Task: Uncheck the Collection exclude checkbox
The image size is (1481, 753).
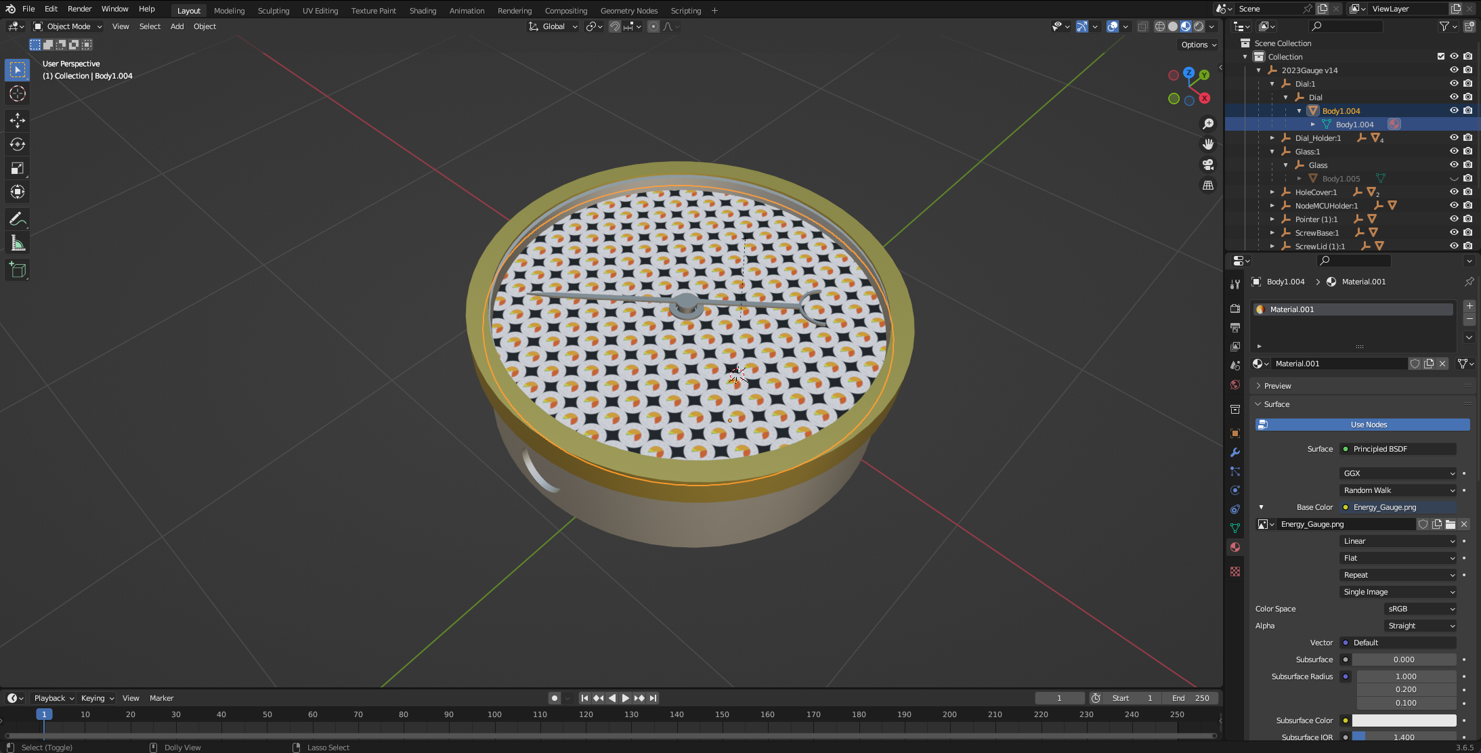Action: click(x=1440, y=56)
